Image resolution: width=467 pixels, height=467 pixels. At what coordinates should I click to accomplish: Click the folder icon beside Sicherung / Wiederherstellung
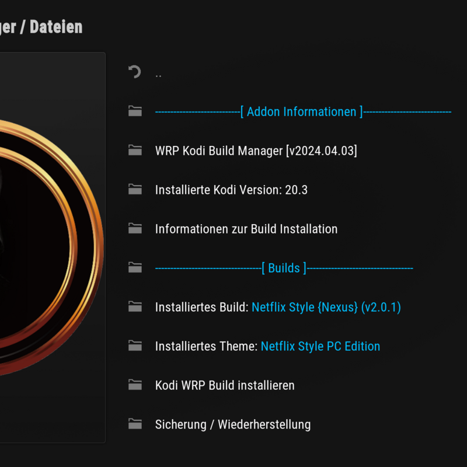click(x=134, y=424)
